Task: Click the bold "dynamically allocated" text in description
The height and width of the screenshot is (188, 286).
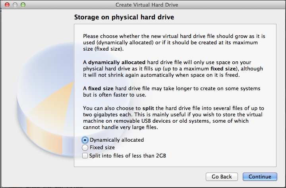Action: (x=117, y=63)
